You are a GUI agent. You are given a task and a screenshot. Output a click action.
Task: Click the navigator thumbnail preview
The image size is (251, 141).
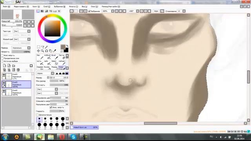tap(18, 15)
